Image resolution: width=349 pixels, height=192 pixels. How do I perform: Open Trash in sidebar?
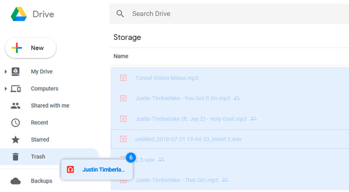click(38, 156)
